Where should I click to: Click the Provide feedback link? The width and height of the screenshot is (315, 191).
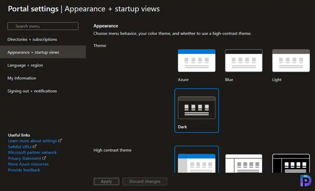pos(24,170)
